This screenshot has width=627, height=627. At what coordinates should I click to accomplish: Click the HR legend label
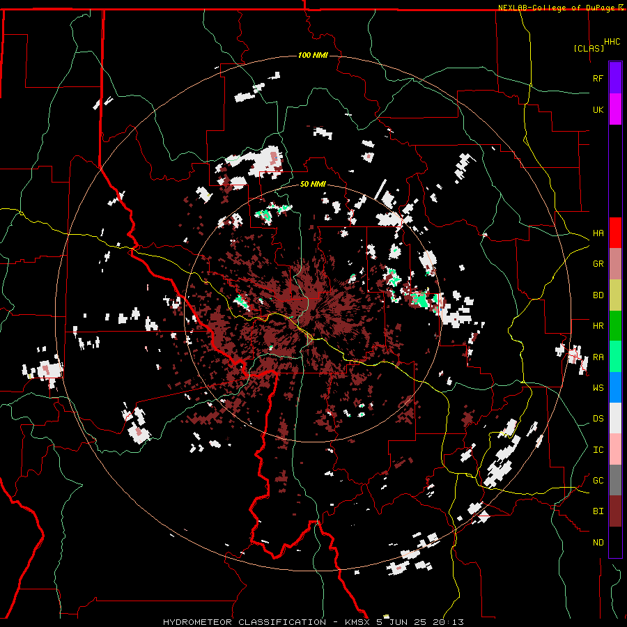pyautogui.click(x=598, y=326)
